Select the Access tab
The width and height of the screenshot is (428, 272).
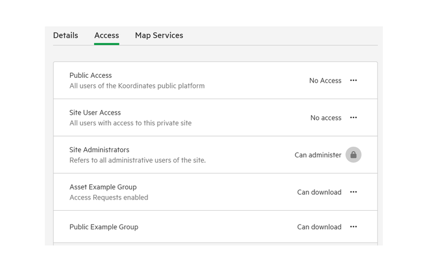106,36
